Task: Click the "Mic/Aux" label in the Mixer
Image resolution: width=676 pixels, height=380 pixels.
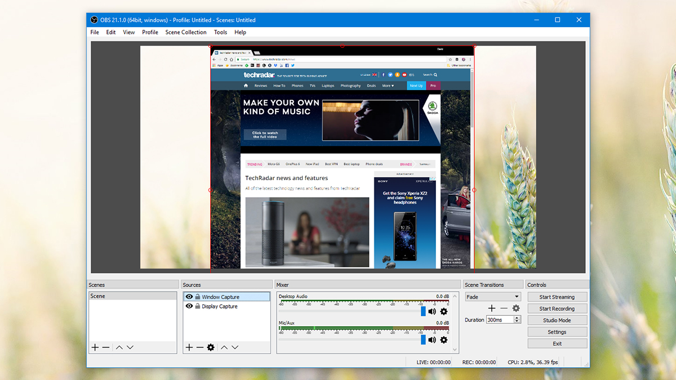Action: 287,323
